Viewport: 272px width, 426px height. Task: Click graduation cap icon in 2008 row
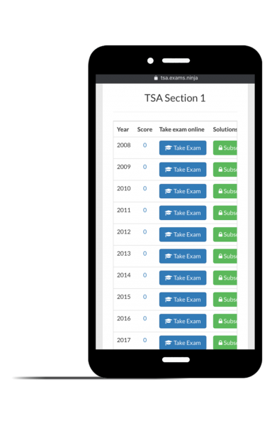pos(169,148)
